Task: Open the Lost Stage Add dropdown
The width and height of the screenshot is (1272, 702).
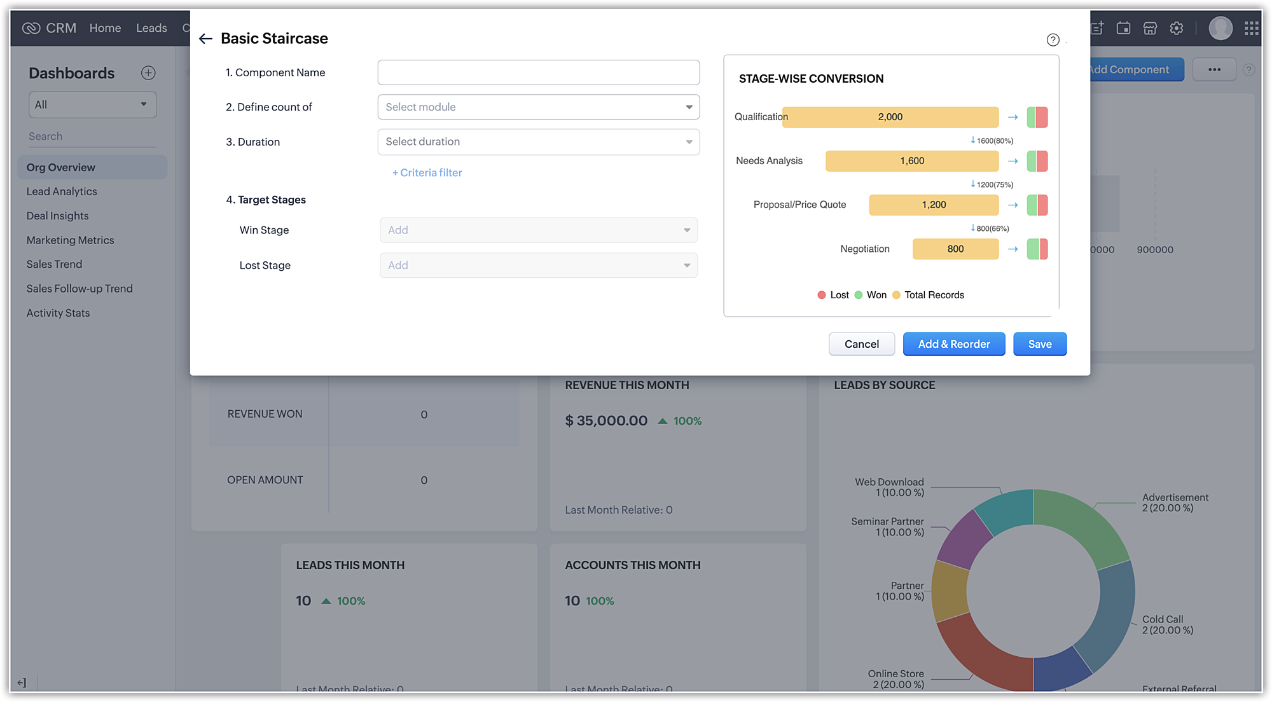Action: coord(538,265)
